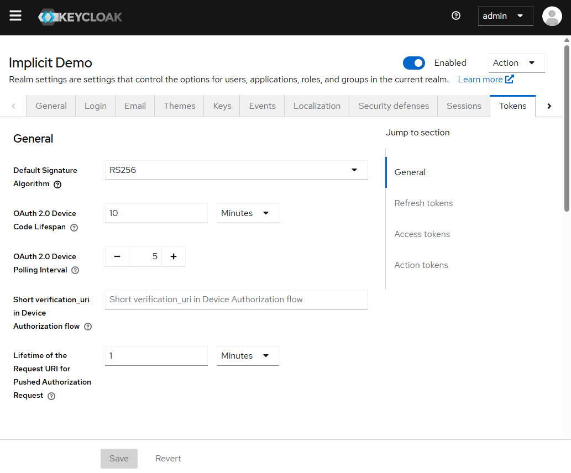Viewport: 571px width, 473px height.
Task: Click the Revert button
Action: pos(168,459)
